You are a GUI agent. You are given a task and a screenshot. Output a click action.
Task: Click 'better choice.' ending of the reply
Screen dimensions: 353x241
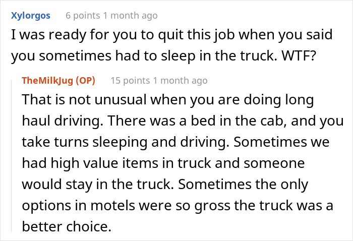67,226
